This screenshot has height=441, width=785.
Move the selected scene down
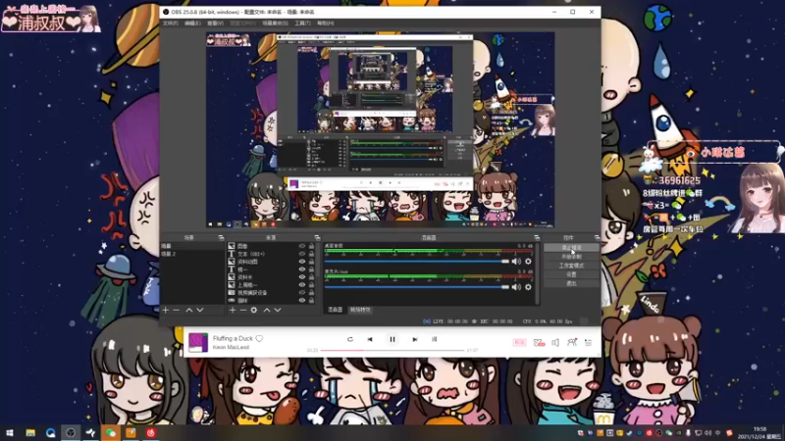pyautogui.click(x=200, y=310)
